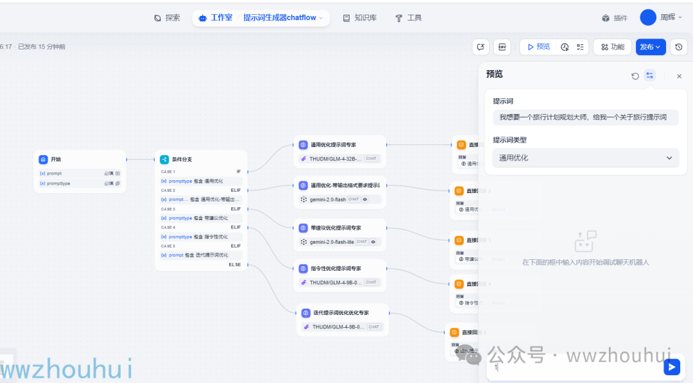693x383 pixels.
Task: Click the gemini-2.0-flash-lite model label
Action: pos(332,242)
